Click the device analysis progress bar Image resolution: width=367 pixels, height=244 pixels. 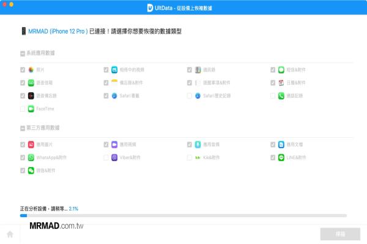(x=183, y=216)
